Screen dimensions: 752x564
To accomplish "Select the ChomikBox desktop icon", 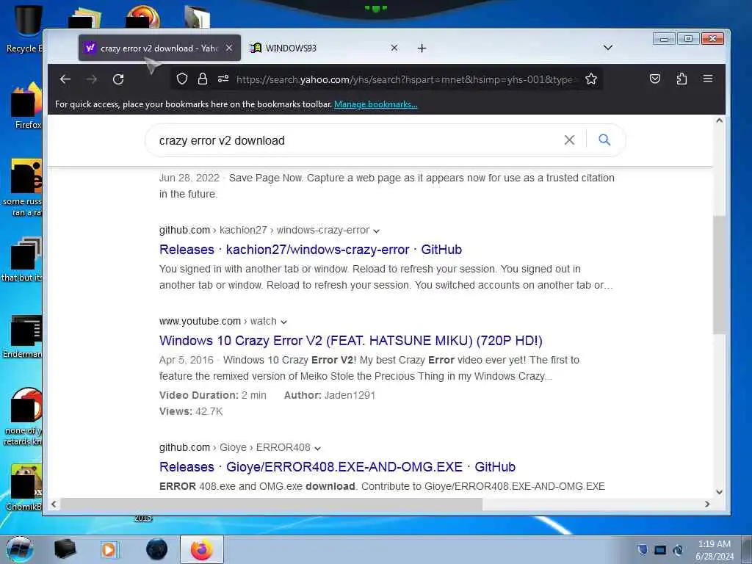I will (x=25, y=488).
